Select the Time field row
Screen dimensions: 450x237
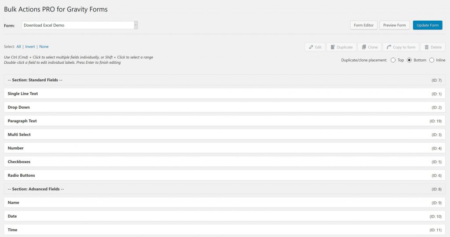point(225,230)
